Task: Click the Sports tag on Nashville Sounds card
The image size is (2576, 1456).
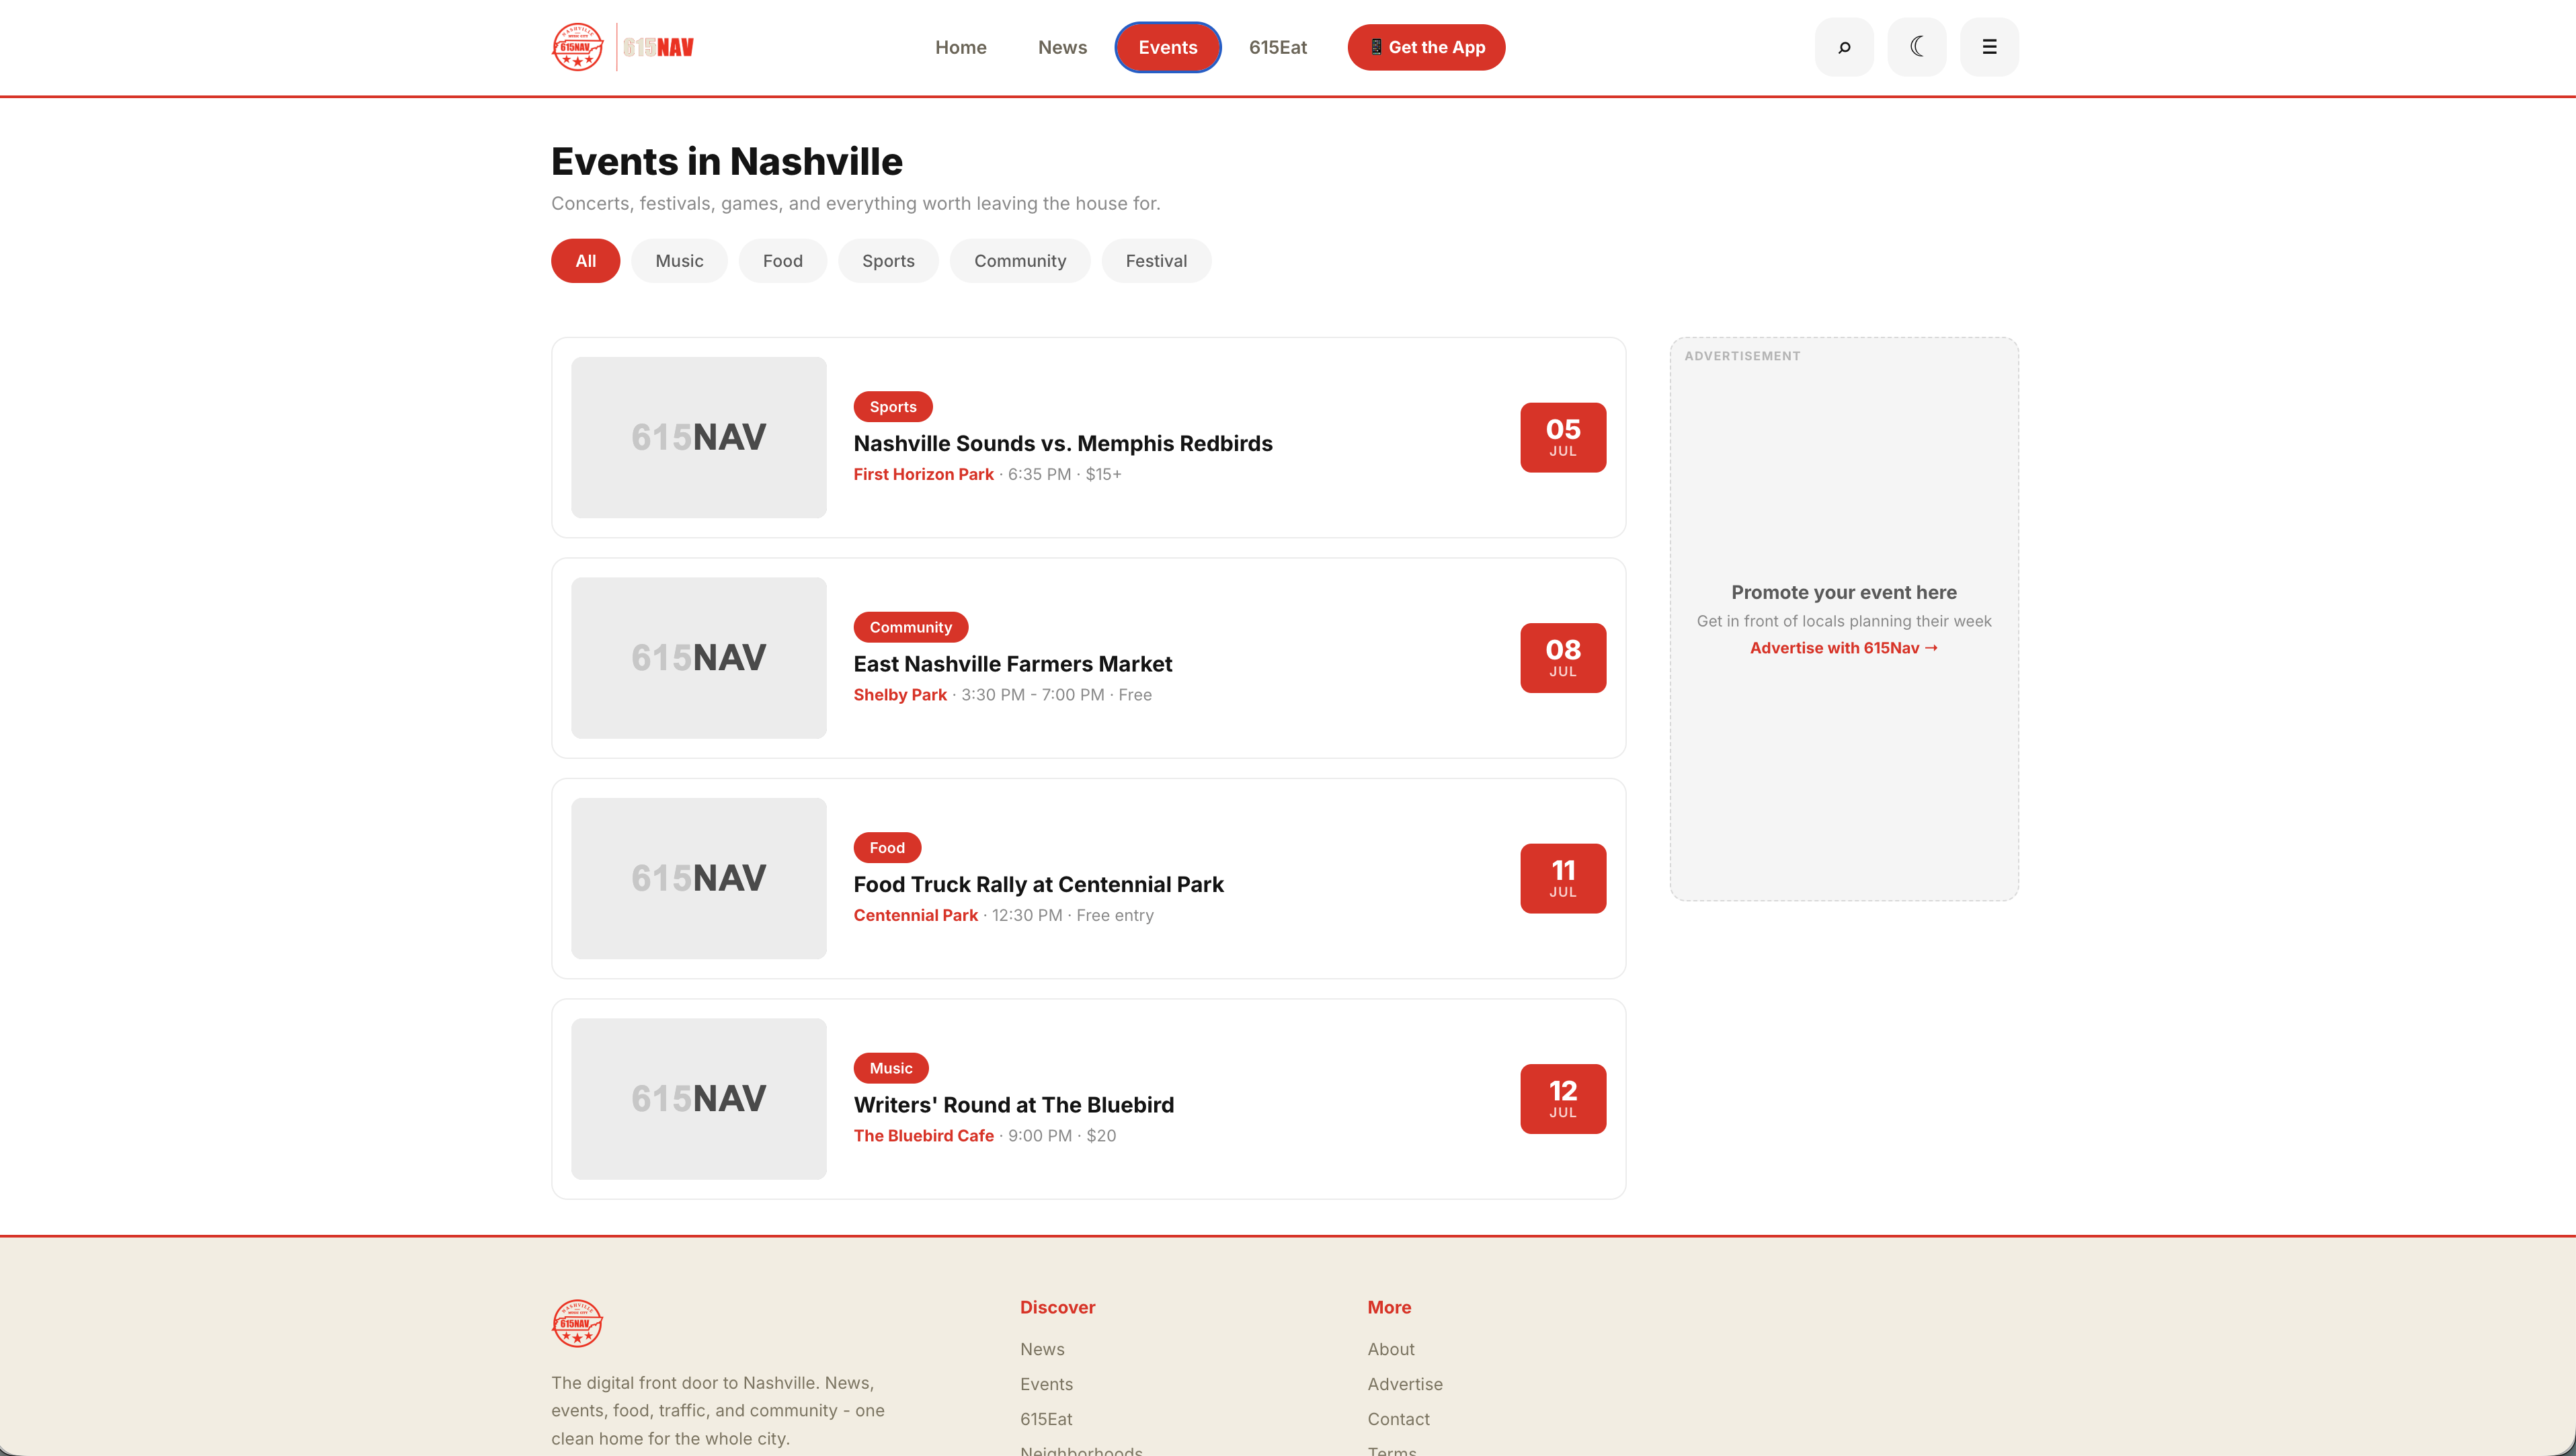Action: coord(893,407)
